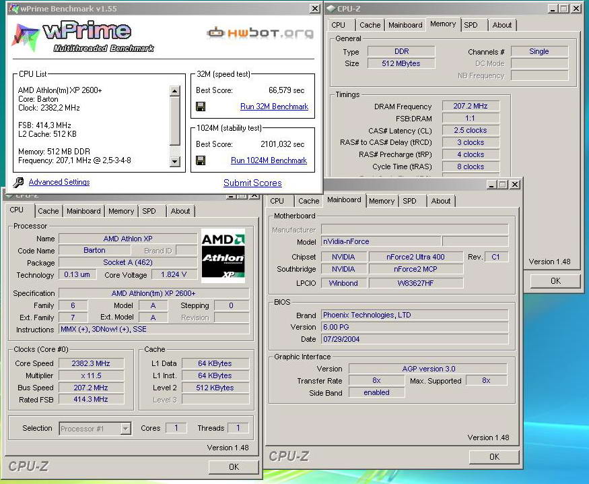Click the 66,579 sec best score text
This screenshot has height=484, width=589.
click(x=286, y=90)
